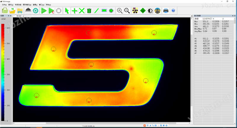The height and width of the screenshot is (128, 237).
Task: Select the #2 row value 419.22
Action: click(206, 41)
